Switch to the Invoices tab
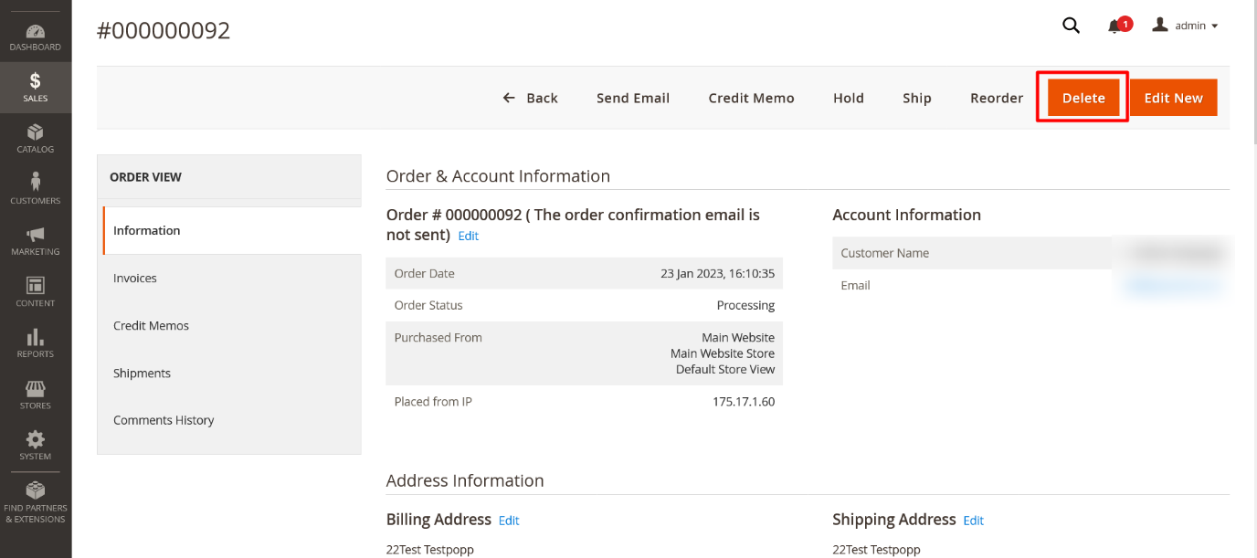The width and height of the screenshot is (1257, 558). pyautogui.click(x=135, y=278)
